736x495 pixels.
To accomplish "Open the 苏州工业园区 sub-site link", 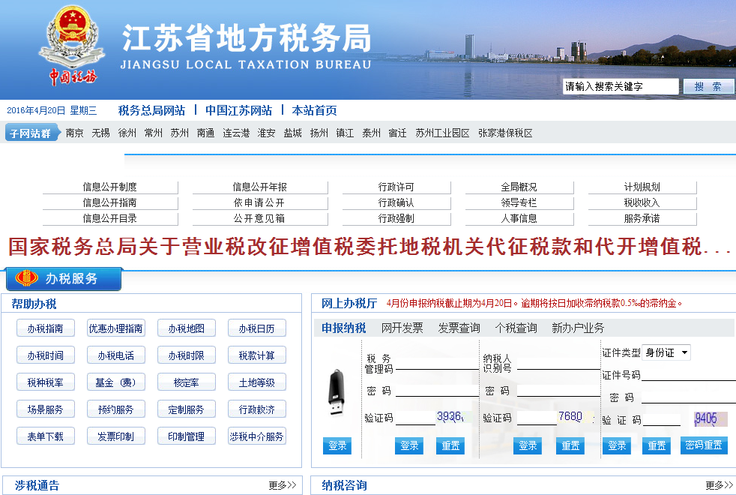I will tap(442, 133).
